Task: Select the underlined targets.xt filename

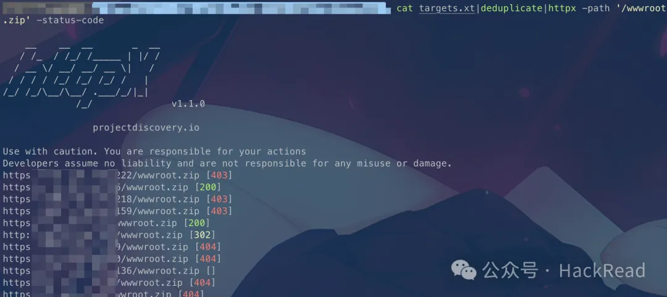Action: (447, 9)
